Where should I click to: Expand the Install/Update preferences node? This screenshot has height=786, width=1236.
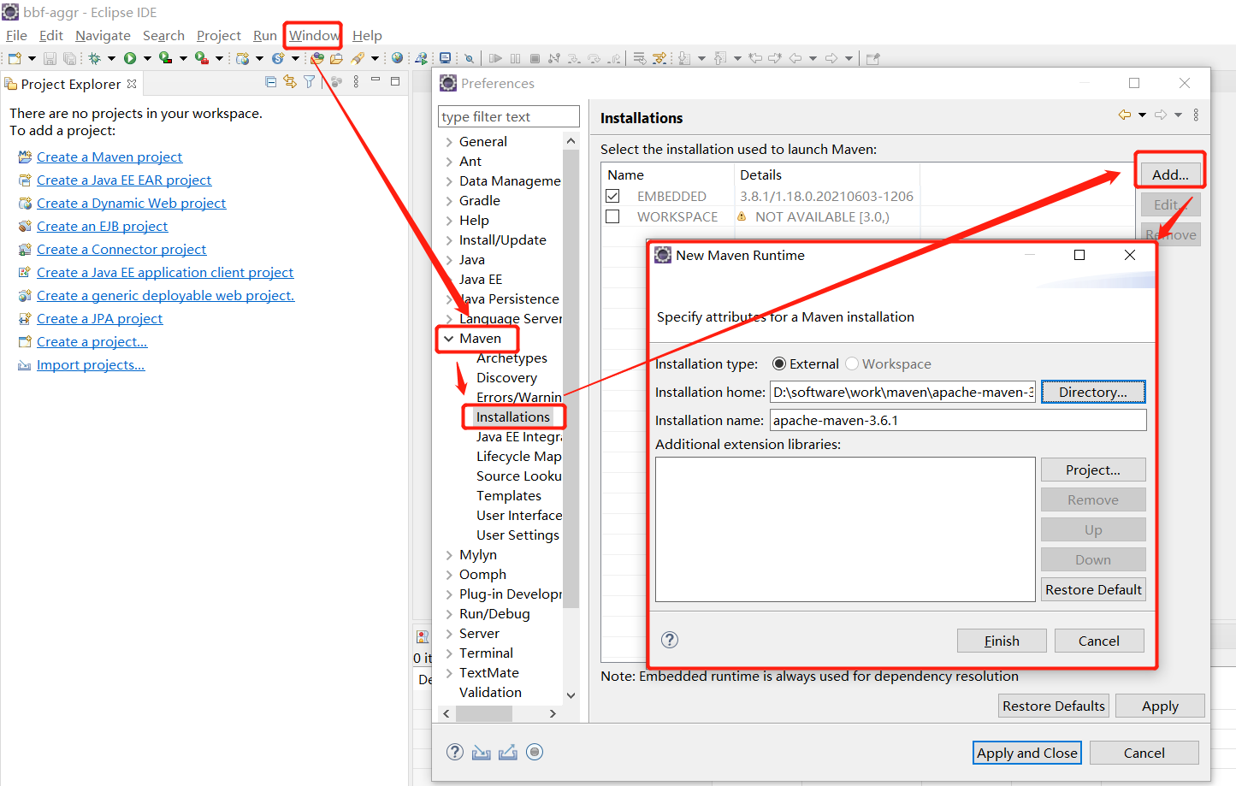[x=449, y=240]
